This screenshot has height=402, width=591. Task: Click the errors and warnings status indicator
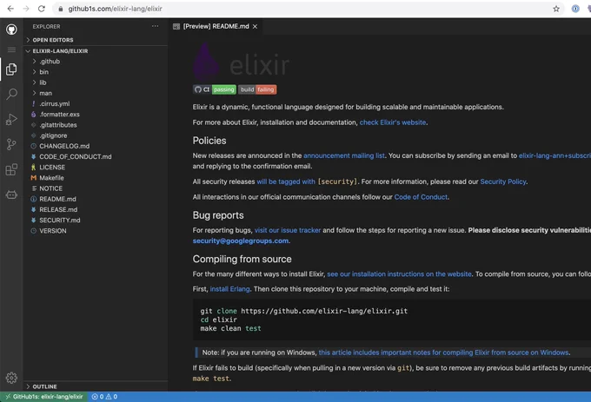(x=104, y=397)
